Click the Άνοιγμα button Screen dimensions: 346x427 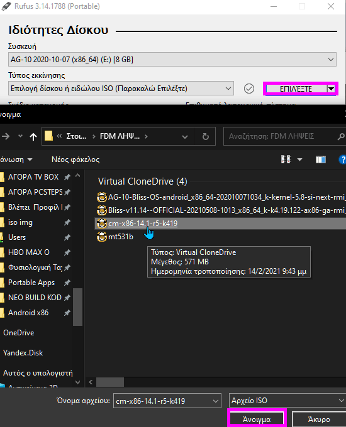[x=257, y=419]
